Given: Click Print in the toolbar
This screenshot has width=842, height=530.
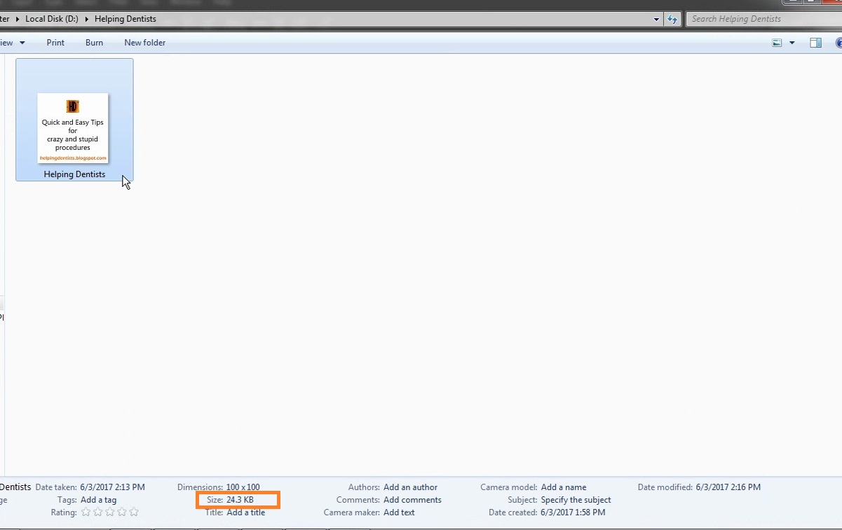Looking at the screenshot, I should click(55, 42).
